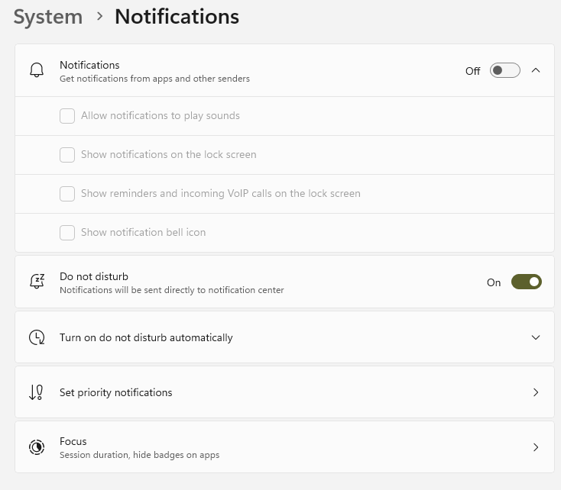The image size is (561, 490).
Task: Tick the reminders and VoIP calls checkbox
Action: pos(67,194)
